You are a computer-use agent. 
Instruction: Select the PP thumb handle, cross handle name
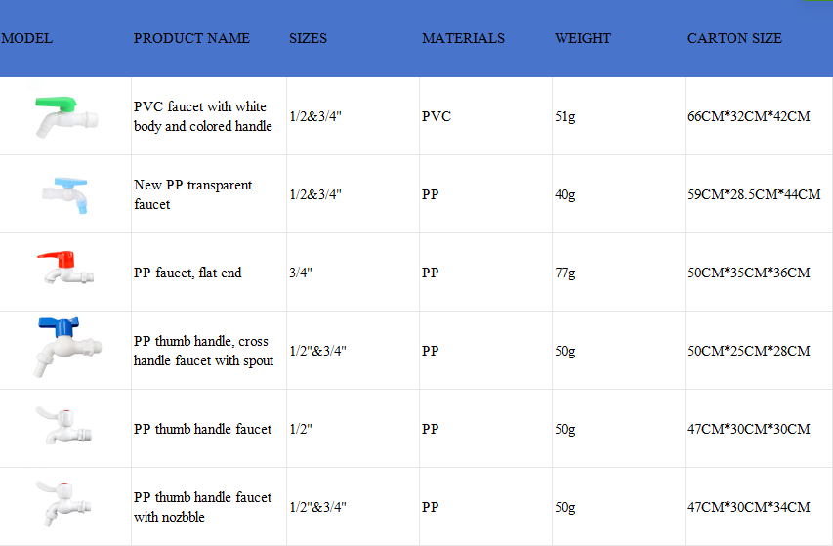point(203,351)
